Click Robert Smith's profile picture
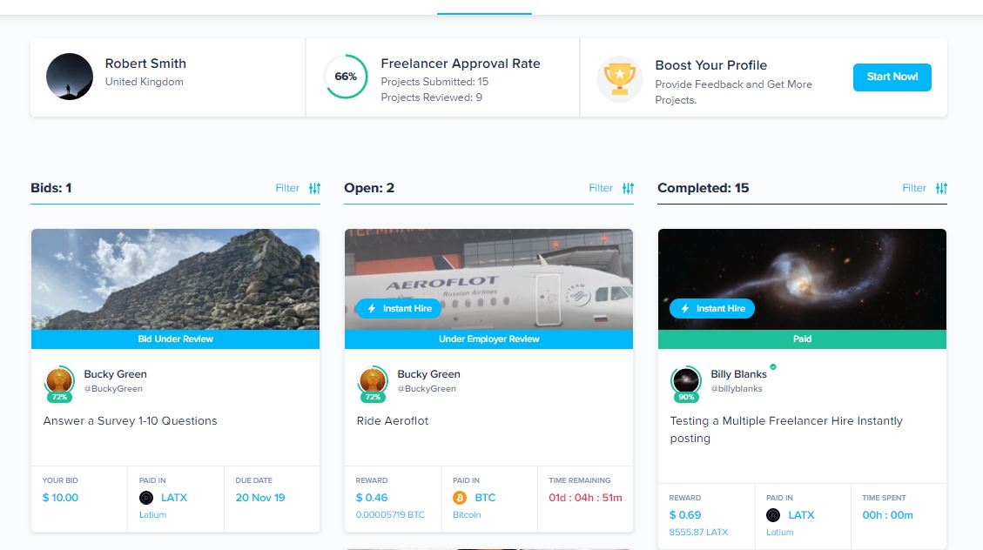The image size is (983, 550). pyautogui.click(x=70, y=77)
